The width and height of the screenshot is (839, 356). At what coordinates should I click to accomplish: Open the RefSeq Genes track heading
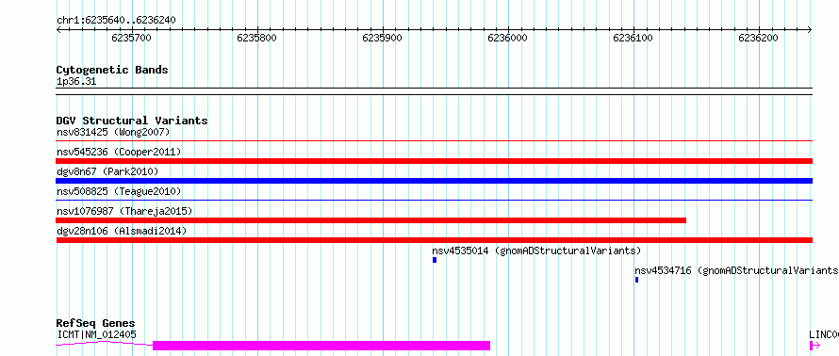coord(96,323)
